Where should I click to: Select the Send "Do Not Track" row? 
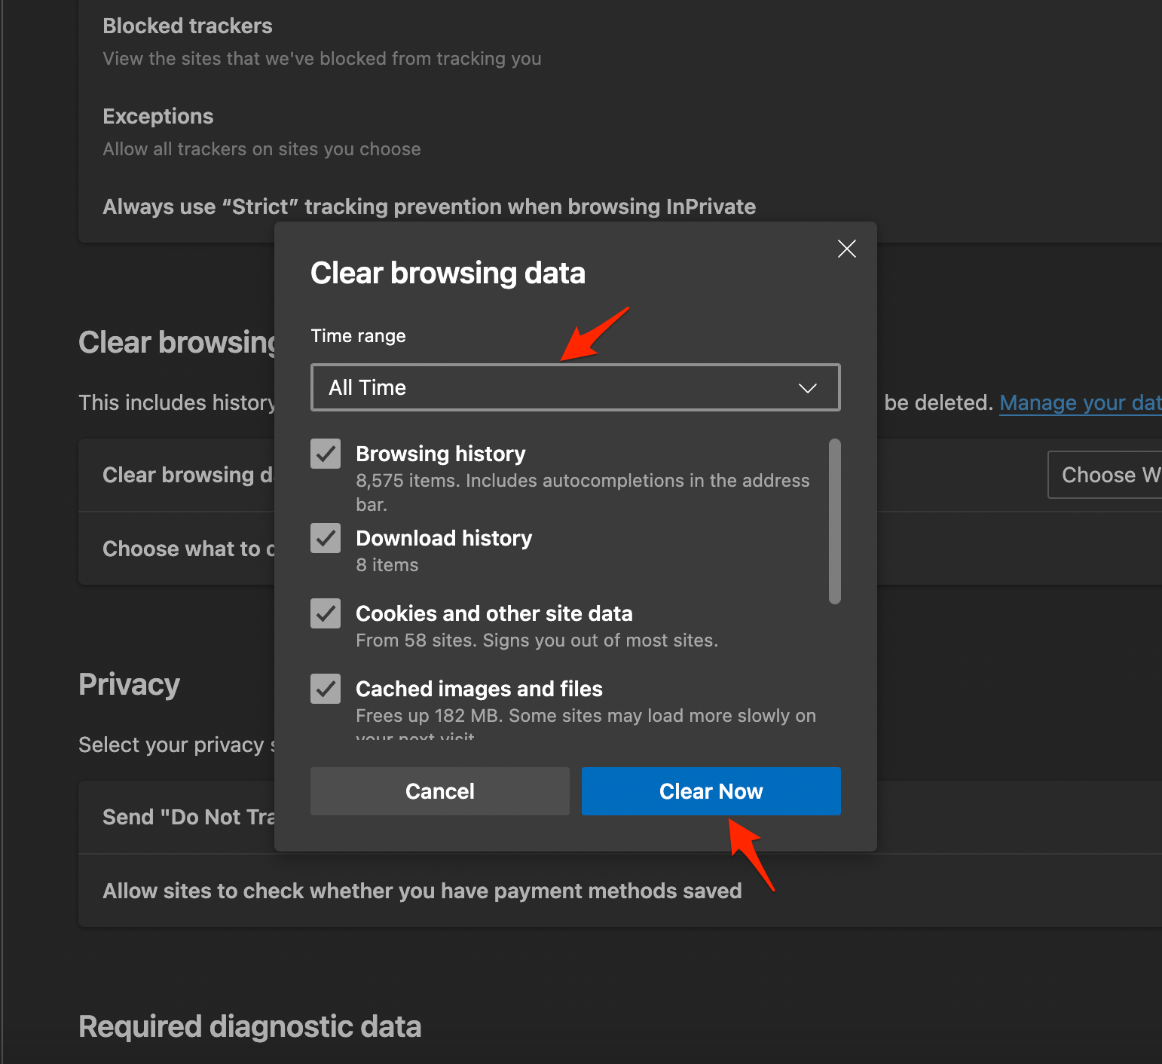[188, 818]
